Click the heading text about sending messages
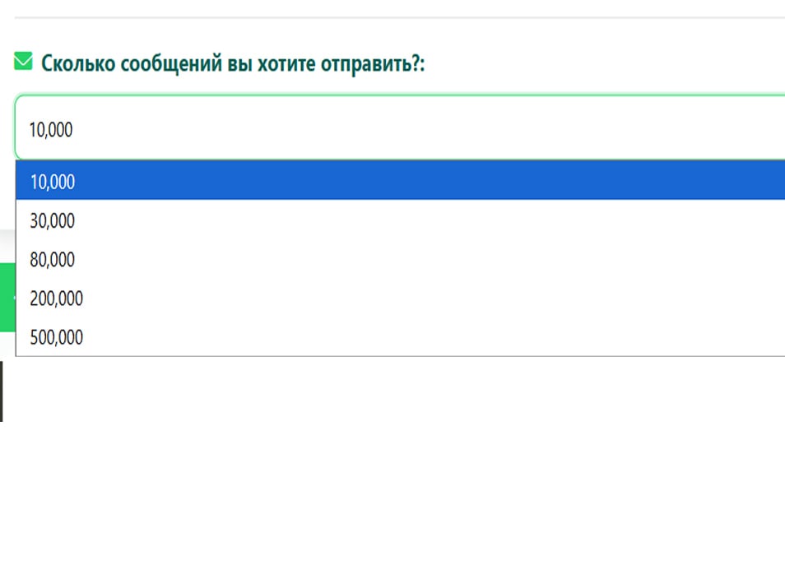Viewport: 785px width, 574px height. click(x=233, y=63)
